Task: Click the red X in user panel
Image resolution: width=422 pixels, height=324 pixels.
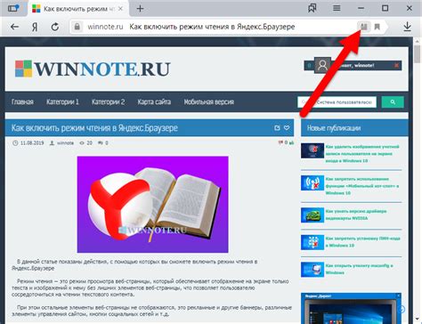Action: pos(396,65)
